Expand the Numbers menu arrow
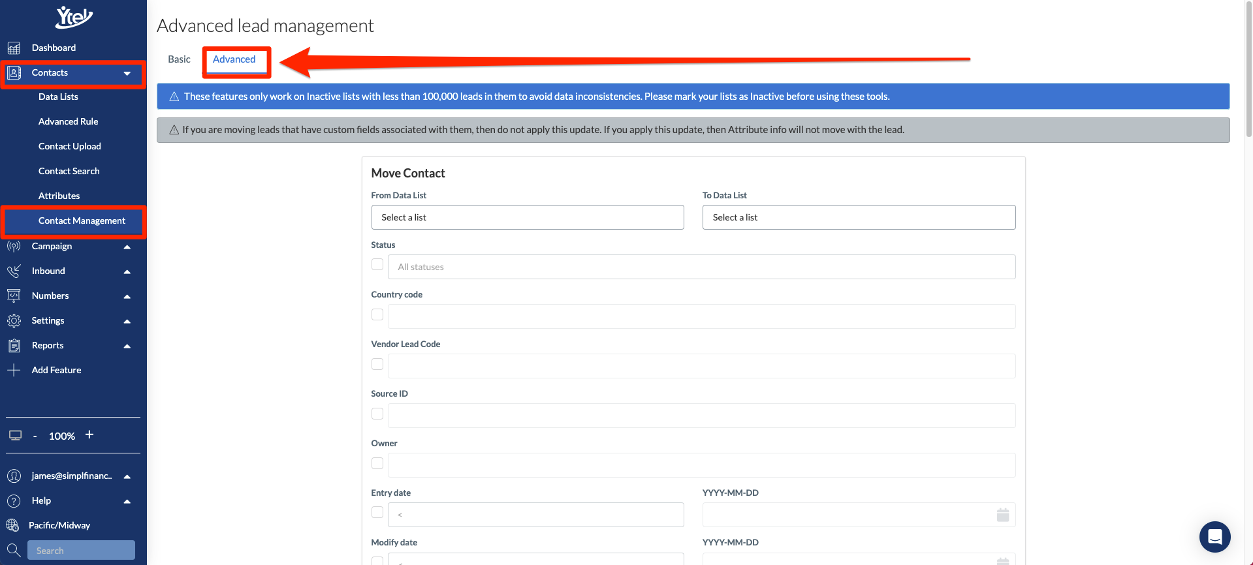The image size is (1253, 565). coord(127,296)
